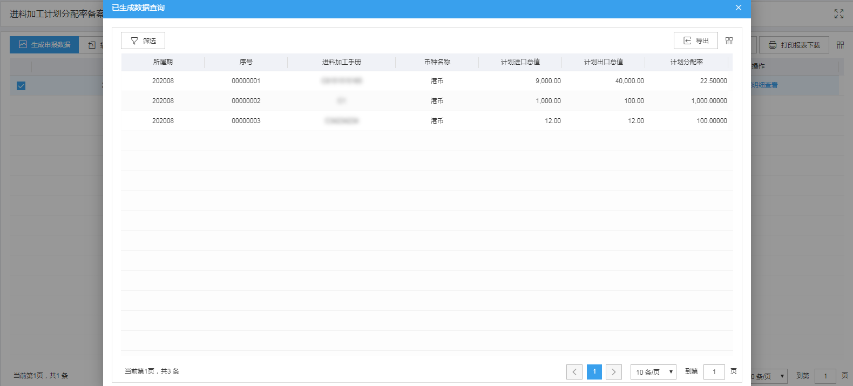Click dialog page jump input field

point(714,372)
